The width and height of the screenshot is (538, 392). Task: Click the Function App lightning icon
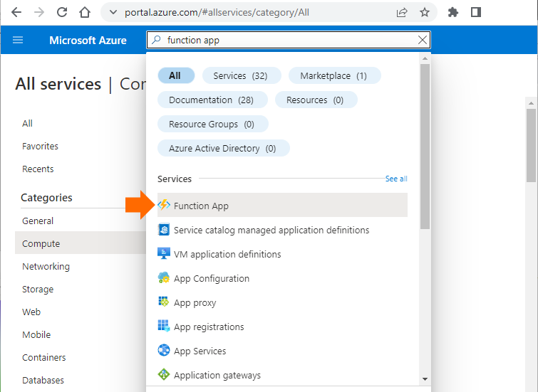click(164, 205)
